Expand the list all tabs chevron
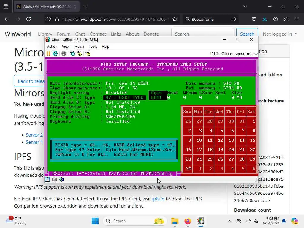The width and height of the screenshot is (304, 228). tap(245, 7)
